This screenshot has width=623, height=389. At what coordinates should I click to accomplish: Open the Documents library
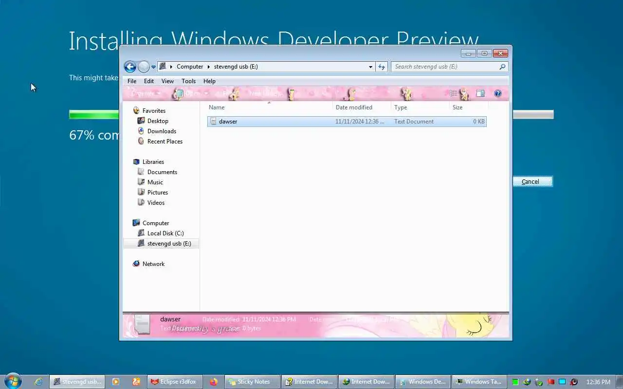(162, 172)
